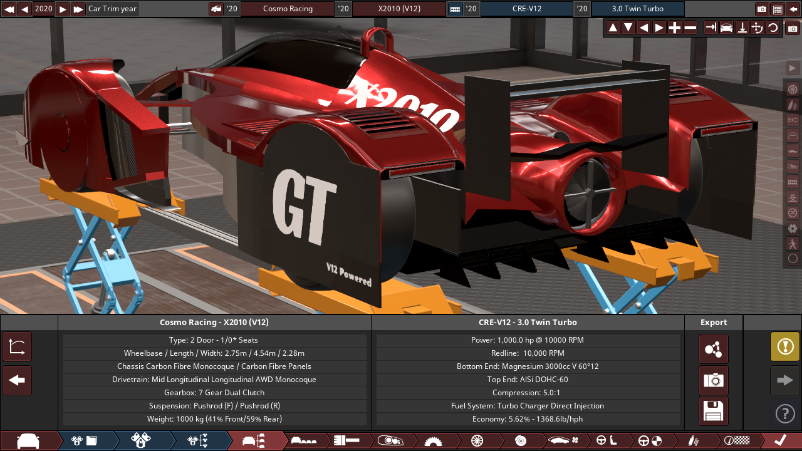Image resolution: width=802 pixels, height=451 pixels.
Task: Move camera up with up triangle
Action: (613, 28)
